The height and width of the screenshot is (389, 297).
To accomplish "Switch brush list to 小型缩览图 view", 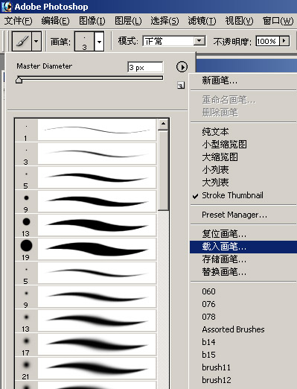I will (224, 145).
